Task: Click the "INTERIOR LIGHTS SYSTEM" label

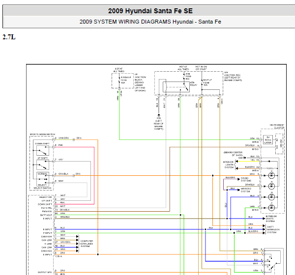Action: click(x=229, y=165)
